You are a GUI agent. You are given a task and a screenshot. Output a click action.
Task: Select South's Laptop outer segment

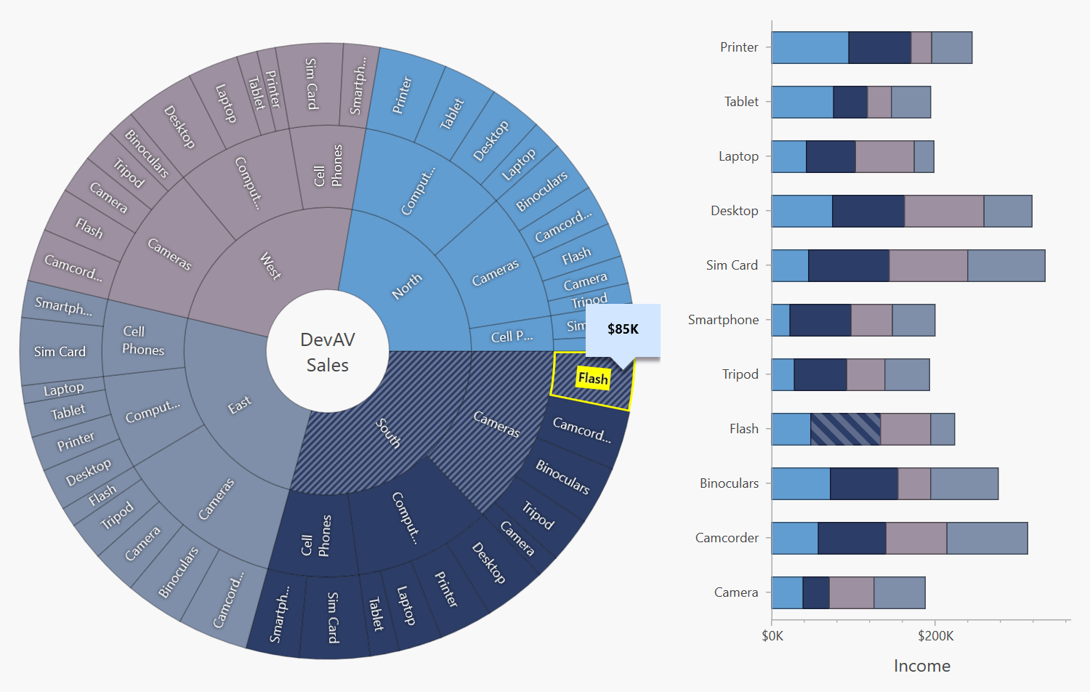(407, 605)
